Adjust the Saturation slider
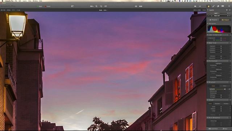 pyautogui.click(x=221, y=58)
